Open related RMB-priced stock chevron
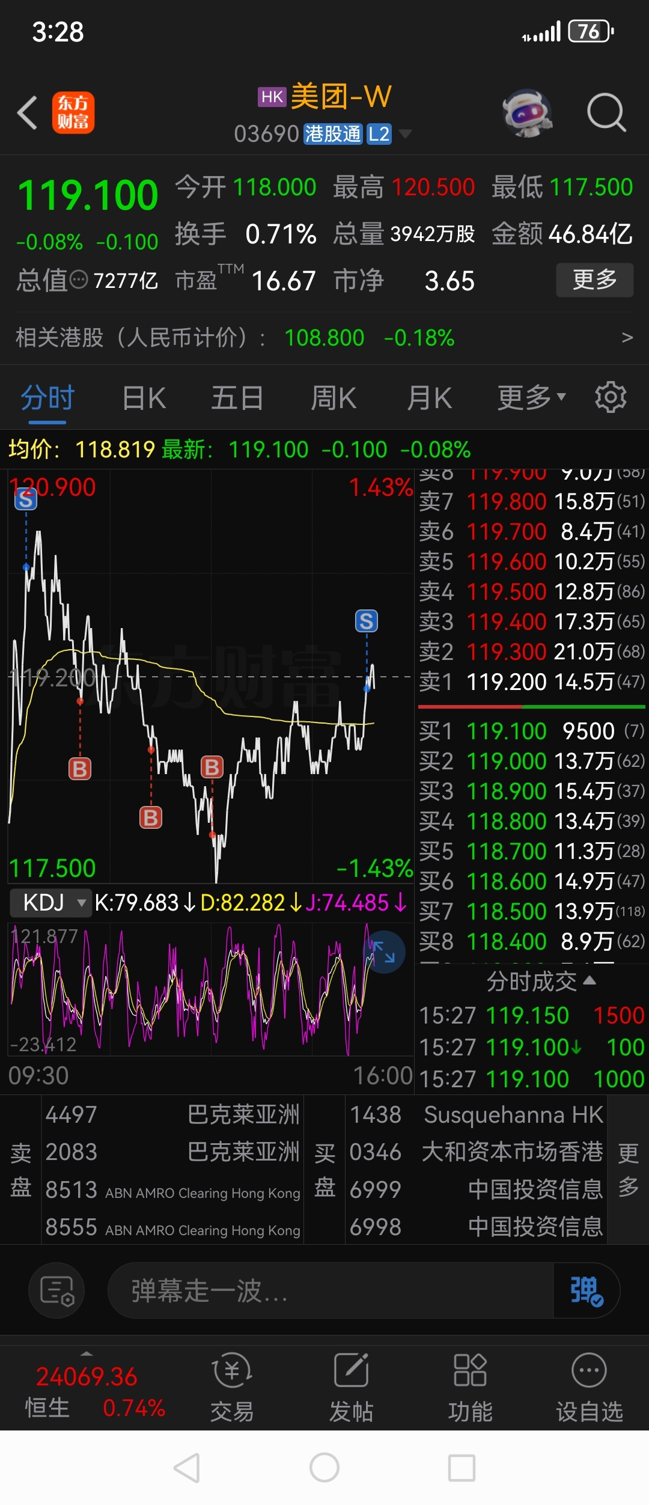The height and width of the screenshot is (1505, 649). click(627, 337)
